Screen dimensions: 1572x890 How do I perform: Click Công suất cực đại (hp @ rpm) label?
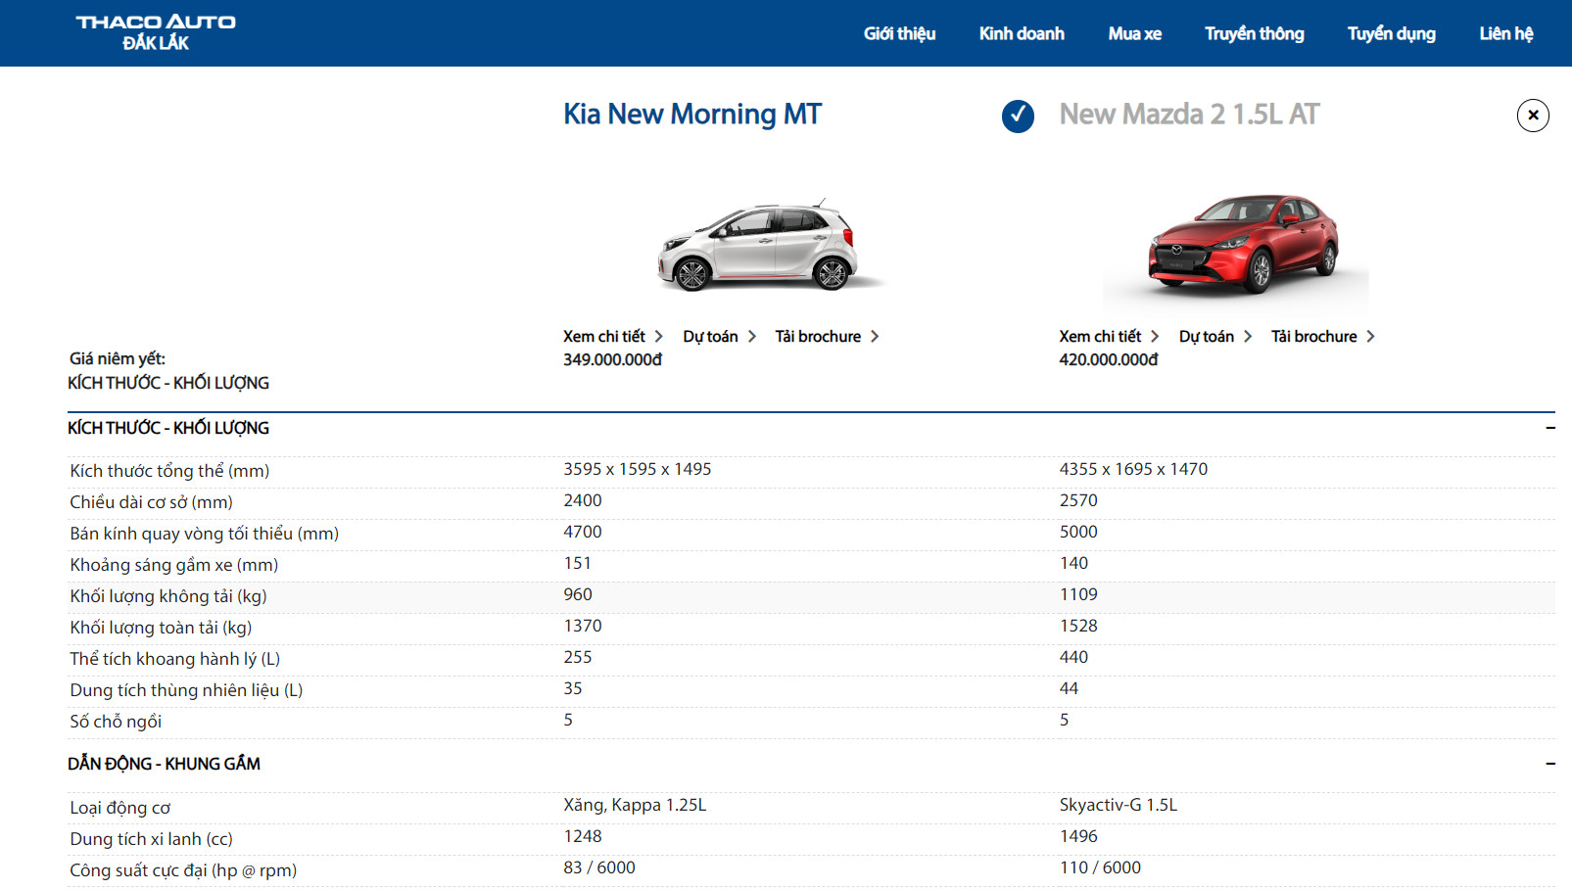click(x=183, y=870)
